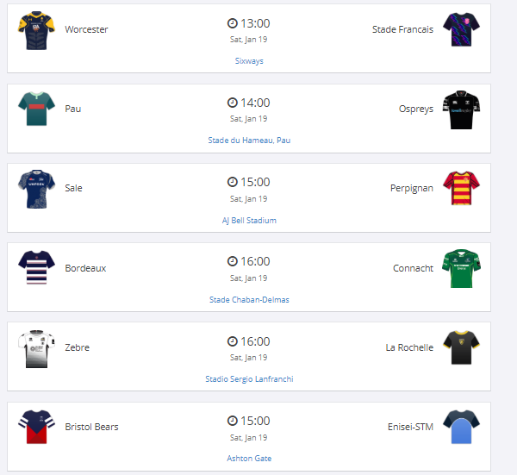Image resolution: width=517 pixels, height=475 pixels.
Task: Click the black Ospreys jersey icon
Action: [x=461, y=109]
